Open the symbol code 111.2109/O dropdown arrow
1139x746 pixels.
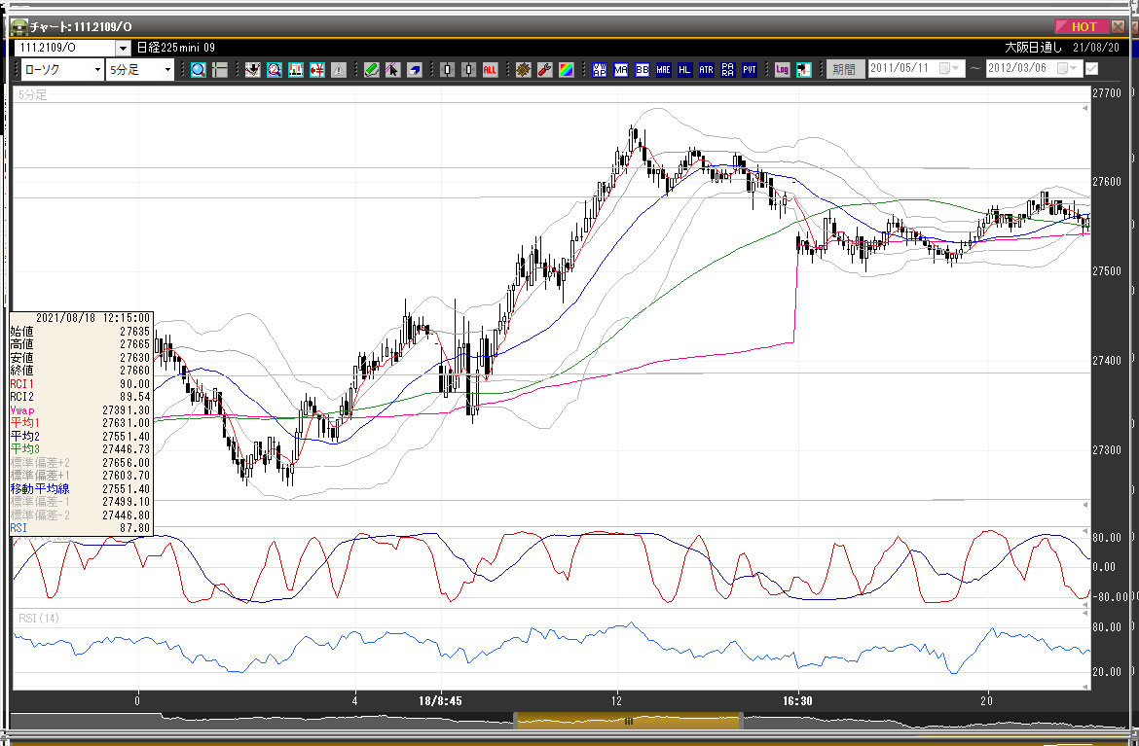tap(123, 48)
